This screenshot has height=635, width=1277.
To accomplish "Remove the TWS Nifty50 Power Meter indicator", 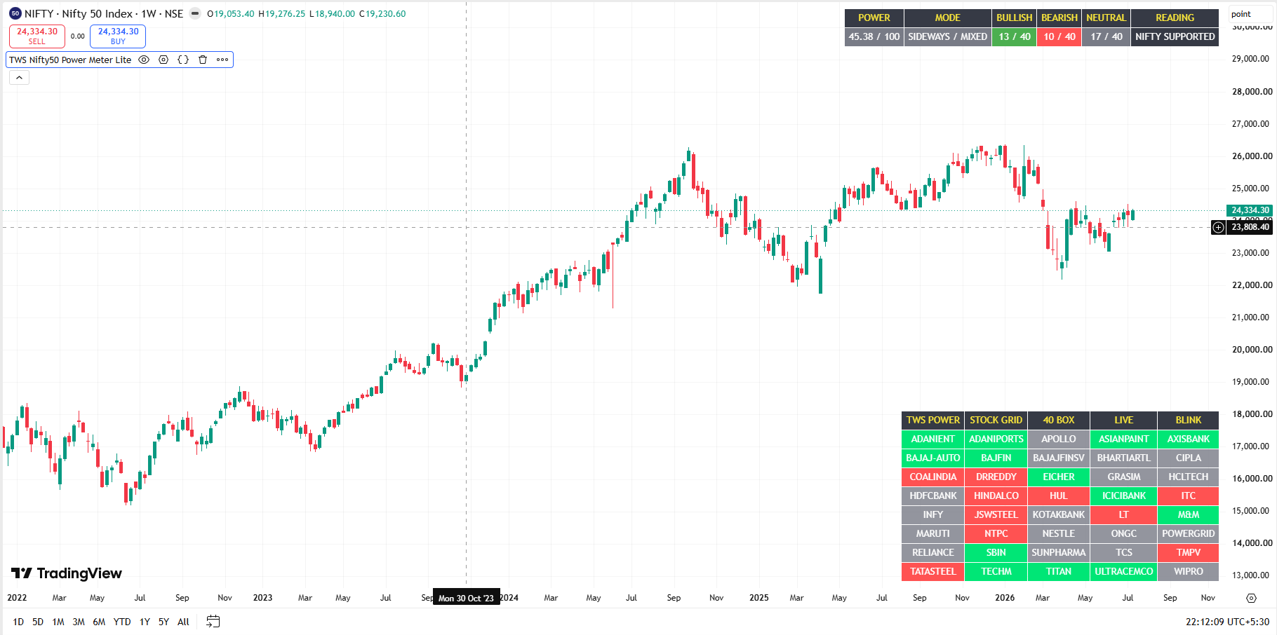I will click(x=203, y=60).
